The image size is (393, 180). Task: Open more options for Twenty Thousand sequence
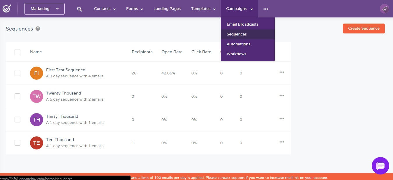(282, 96)
